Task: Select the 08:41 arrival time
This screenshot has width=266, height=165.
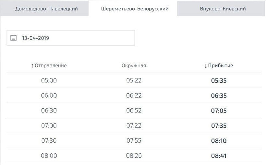Action: pos(219,156)
